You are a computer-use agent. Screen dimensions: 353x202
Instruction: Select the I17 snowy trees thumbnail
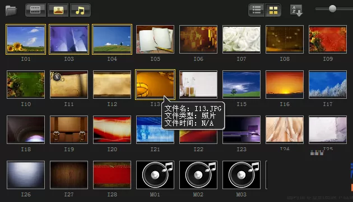pos(328,84)
